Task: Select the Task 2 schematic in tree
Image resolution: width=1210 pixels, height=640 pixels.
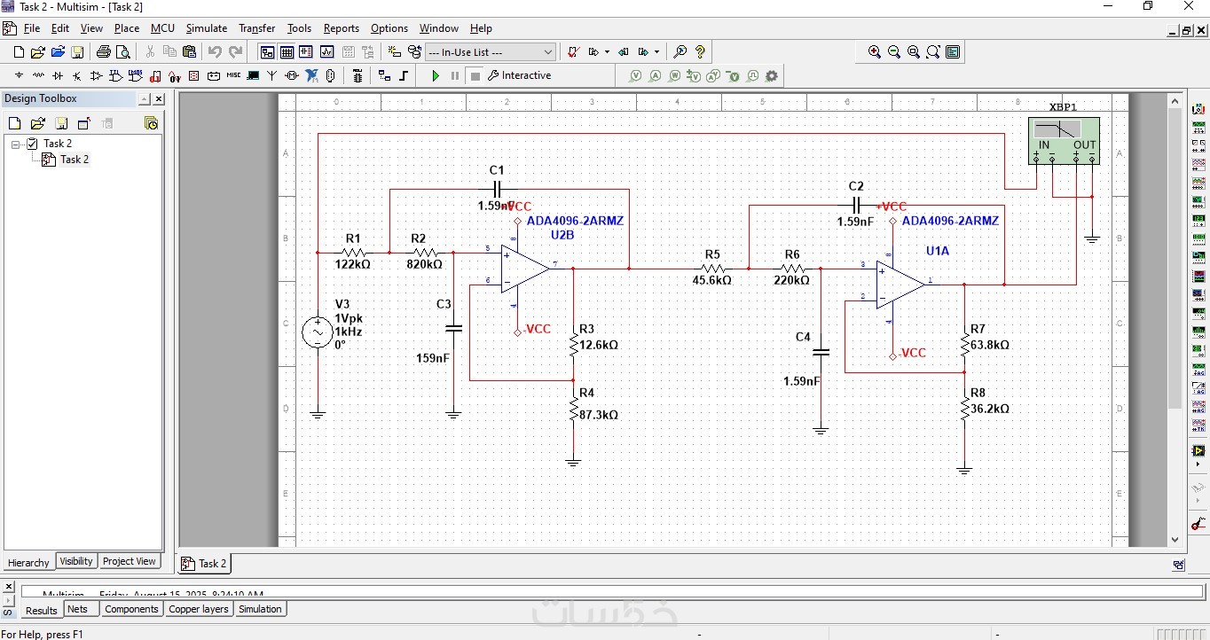Action: [x=75, y=160]
